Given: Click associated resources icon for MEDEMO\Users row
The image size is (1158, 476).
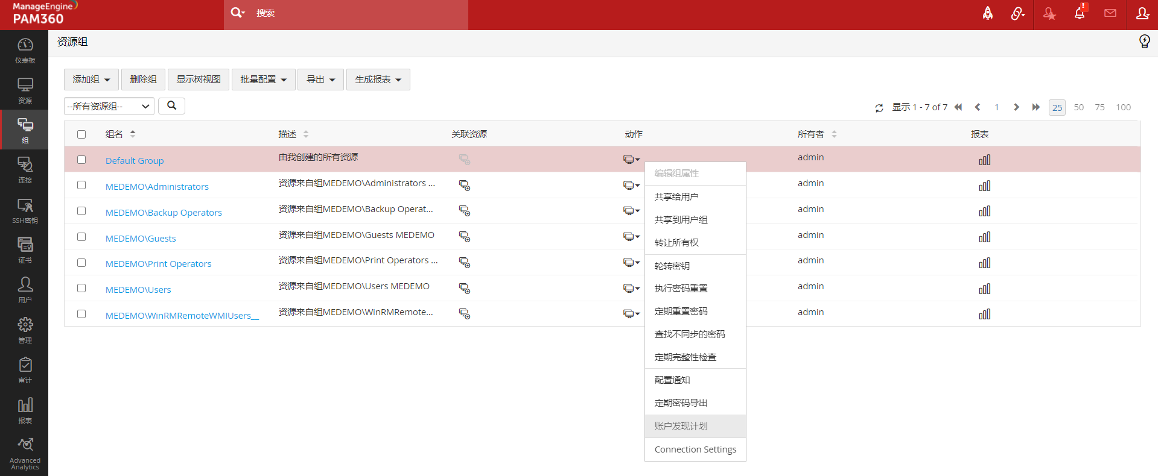Looking at the screenshot, I should (464, 289).
